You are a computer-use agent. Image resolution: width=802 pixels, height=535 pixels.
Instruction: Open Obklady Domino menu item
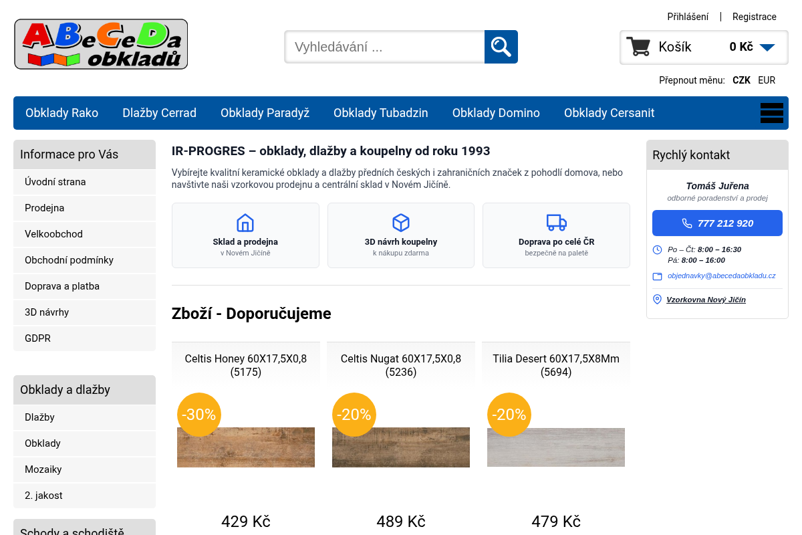pos(496,113)
